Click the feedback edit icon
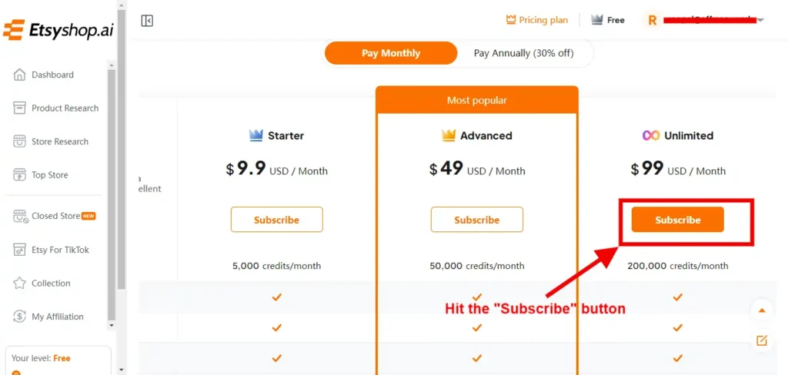Screen dimensions: 788x375 (x=761, y=341)
